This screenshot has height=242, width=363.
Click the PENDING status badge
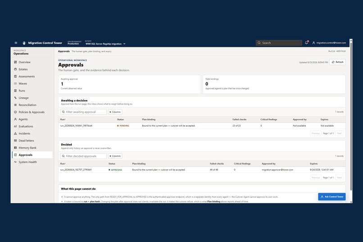click(x=123, y=126)
